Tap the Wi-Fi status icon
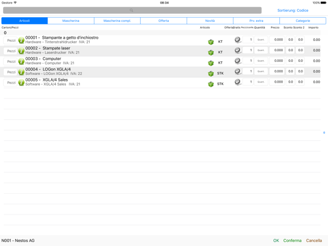The height and width of the screenshot is (246, 328). click(15, 3)
